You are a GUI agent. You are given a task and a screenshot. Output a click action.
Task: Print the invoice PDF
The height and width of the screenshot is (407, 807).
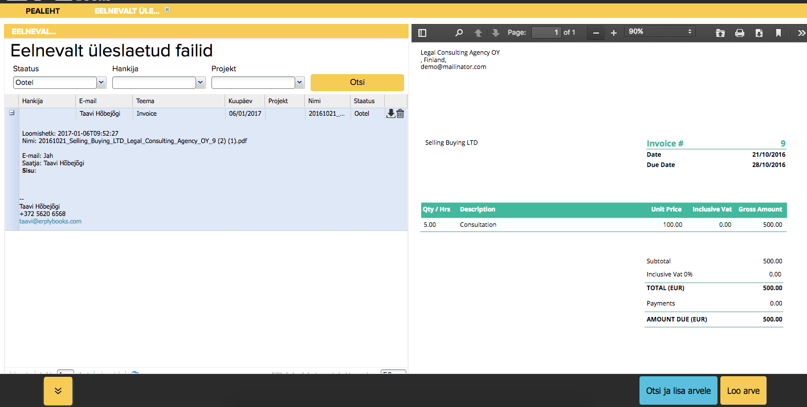pos(740,33)
